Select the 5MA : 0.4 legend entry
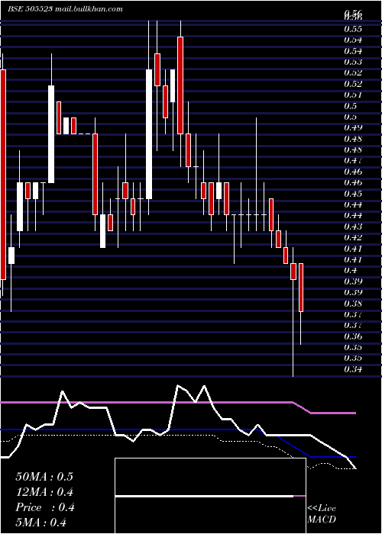This screenshot has height=534, width=382. pos(40,523)
